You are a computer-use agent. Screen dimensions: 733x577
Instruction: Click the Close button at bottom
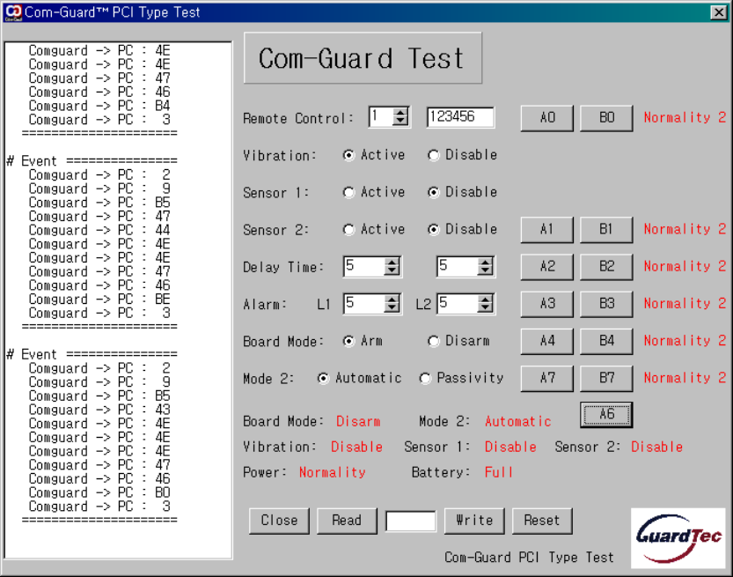(279, 521)
